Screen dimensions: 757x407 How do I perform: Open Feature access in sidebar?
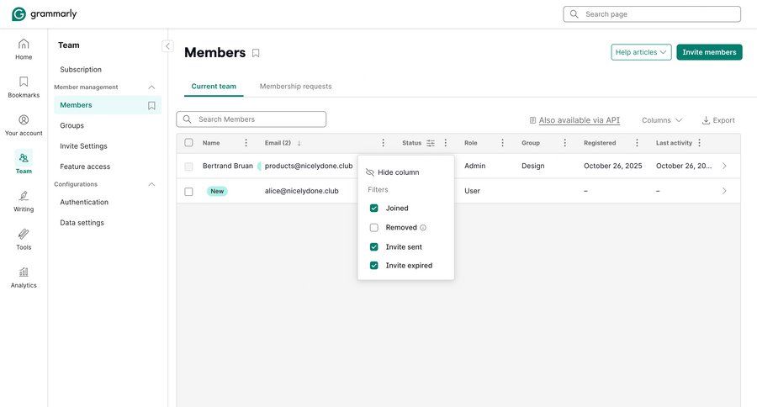point(85,166)
